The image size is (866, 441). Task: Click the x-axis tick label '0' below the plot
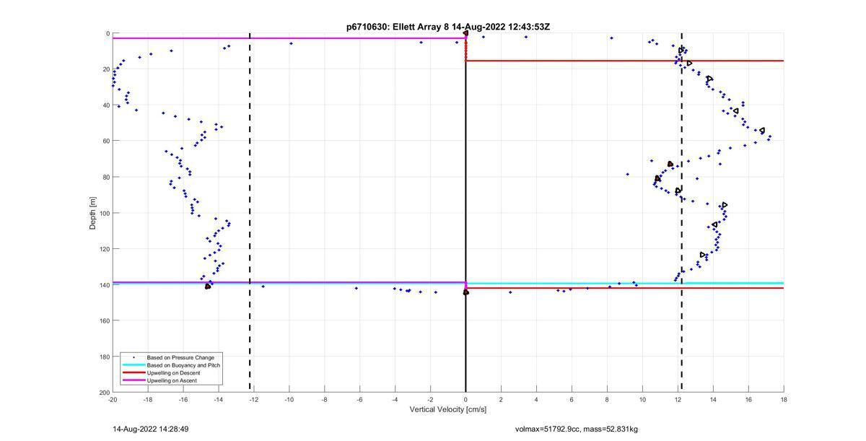click(x=466, y=399)
